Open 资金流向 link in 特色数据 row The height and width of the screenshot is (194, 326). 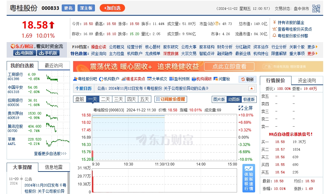[98, 54]
